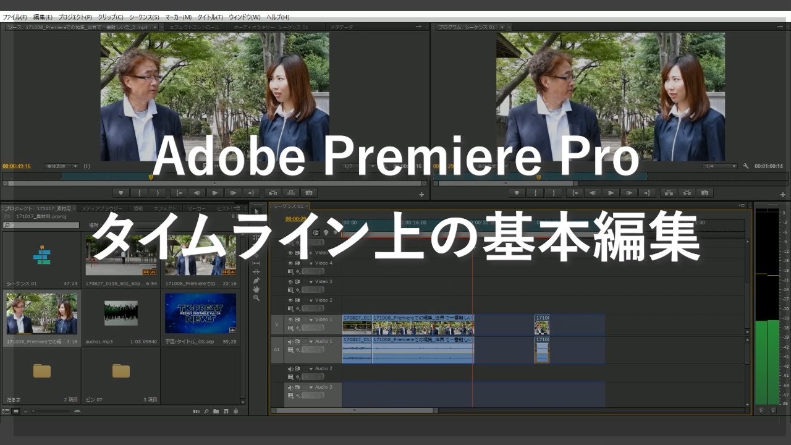Switch to メディアブラウザー tab
This screenshot has width=791, height=445.
[102, 209]
